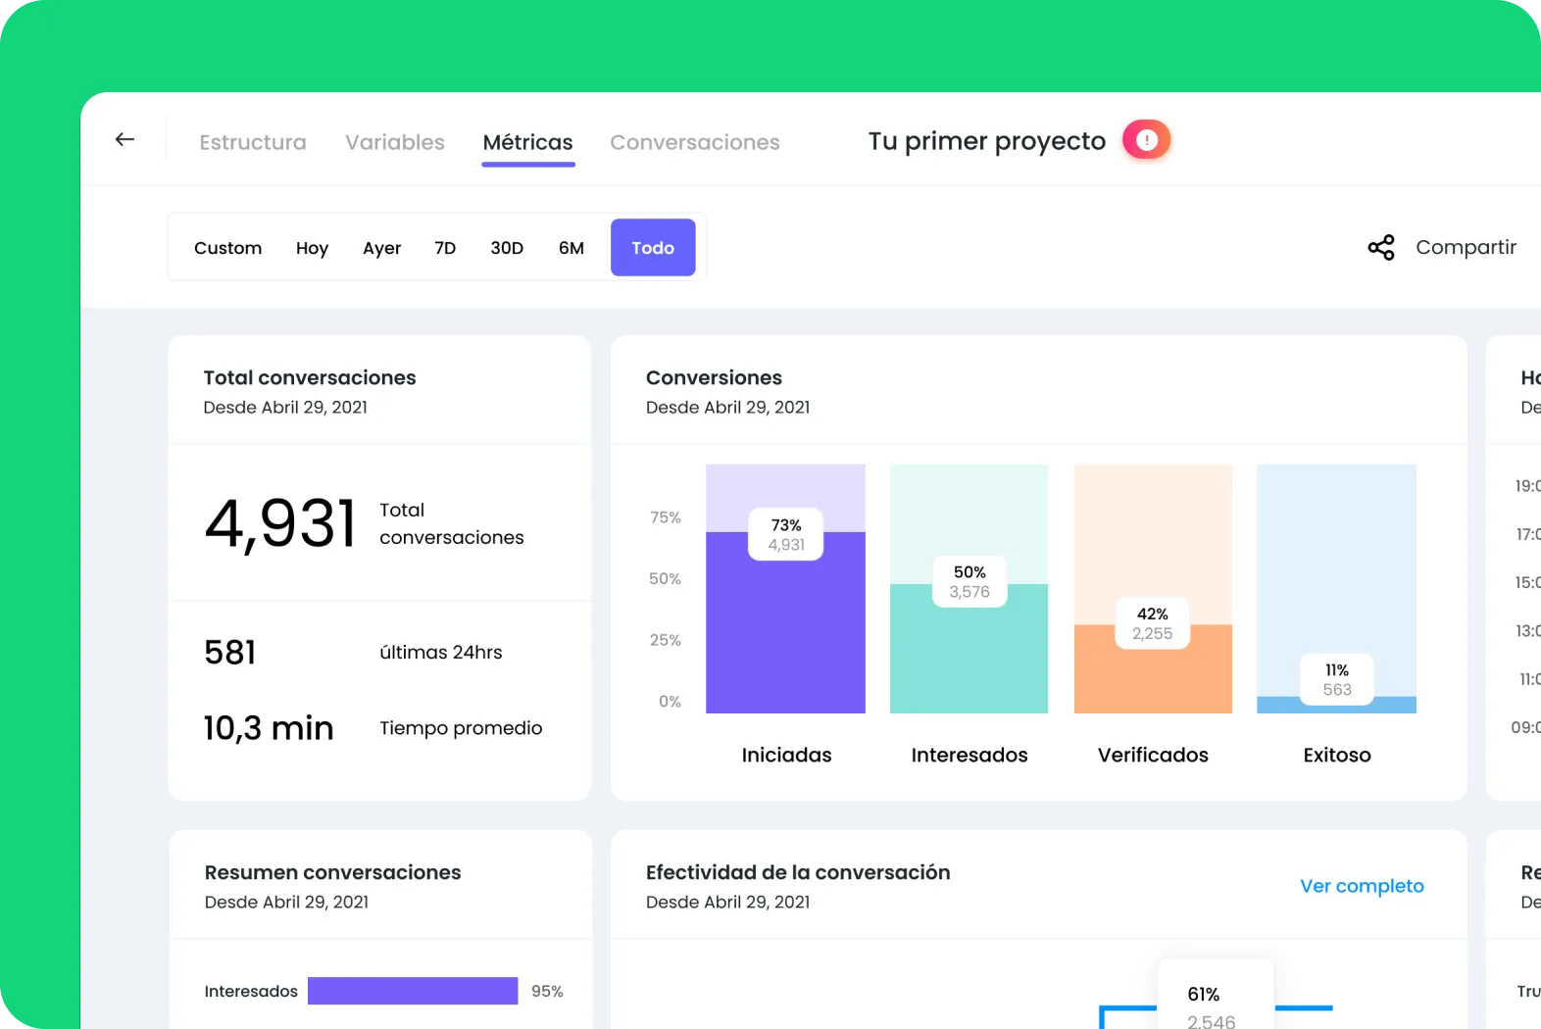Click the 61% tooltip in Efectividad chart

tap(1216, 995)
